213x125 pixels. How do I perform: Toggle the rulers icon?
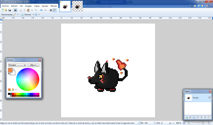pos(55,10)
